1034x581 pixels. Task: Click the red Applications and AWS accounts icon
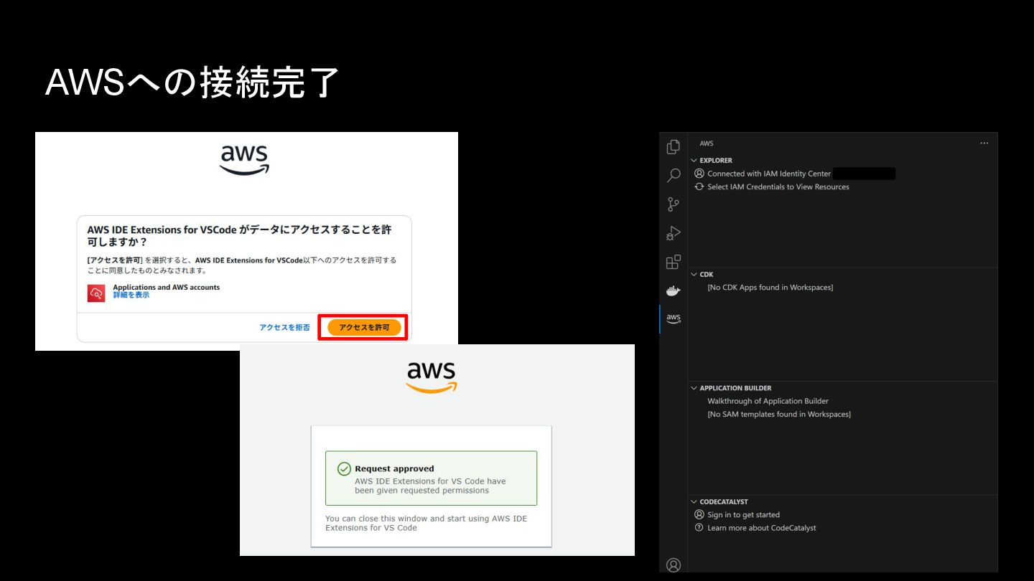coord(96,293)
